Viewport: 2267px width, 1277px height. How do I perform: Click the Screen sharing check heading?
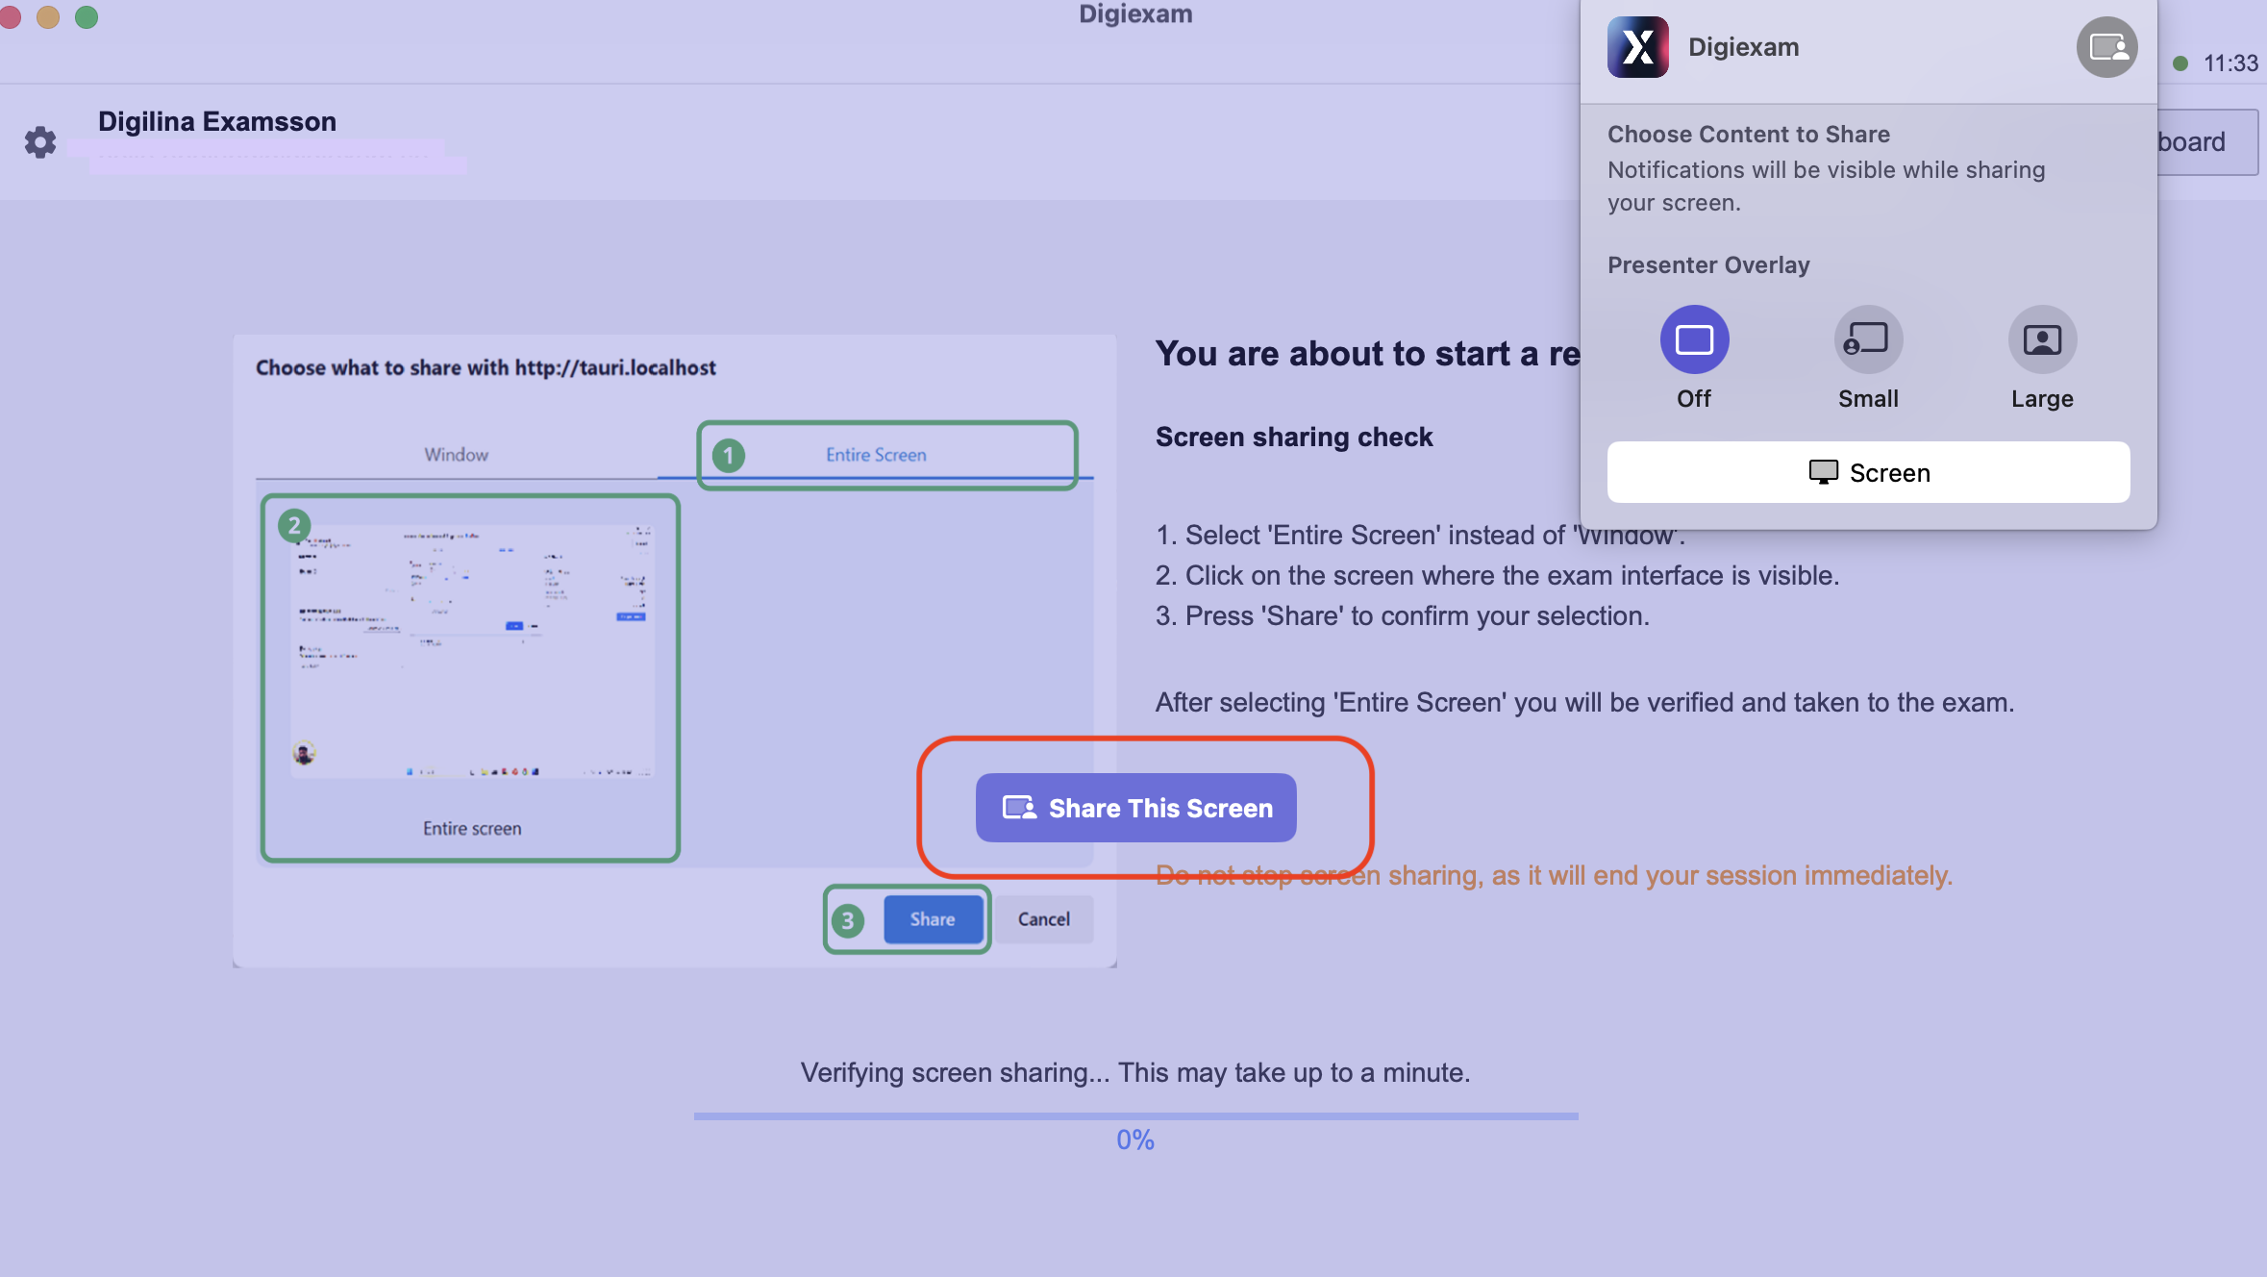(x=1294, y=438)
